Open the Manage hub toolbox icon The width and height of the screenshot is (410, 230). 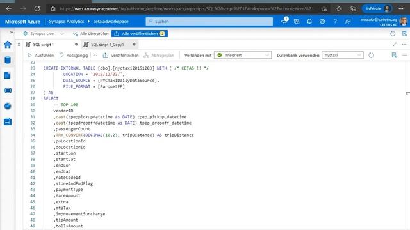click(8, 121)
